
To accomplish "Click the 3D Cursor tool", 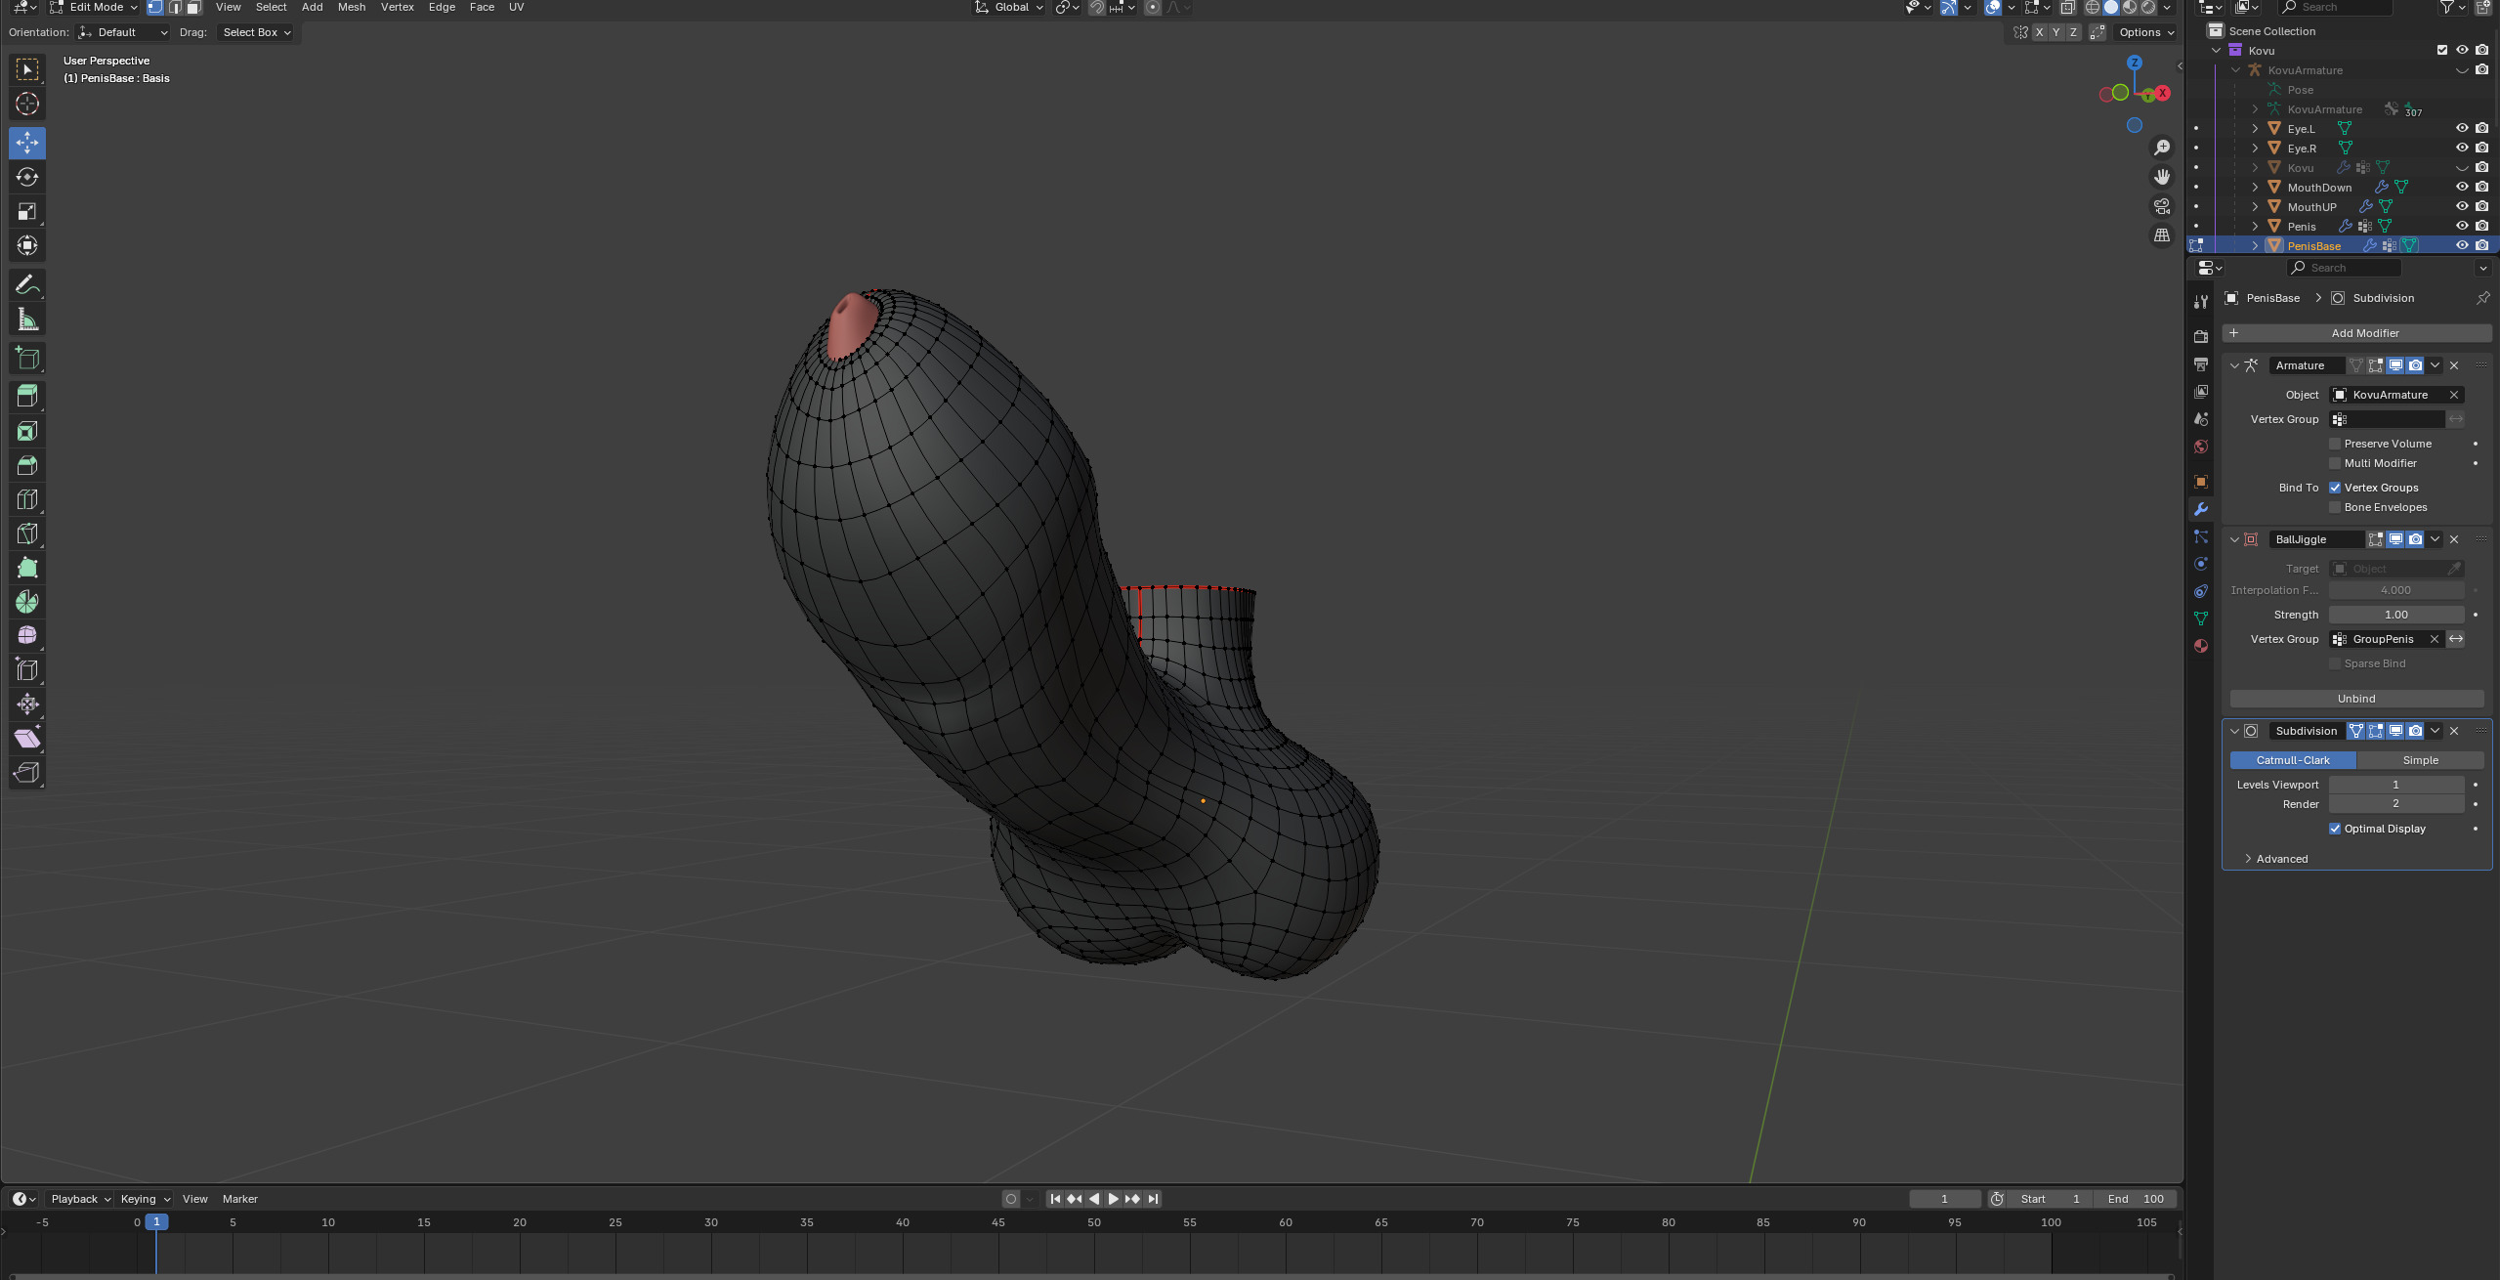I will tap(27, 104).
